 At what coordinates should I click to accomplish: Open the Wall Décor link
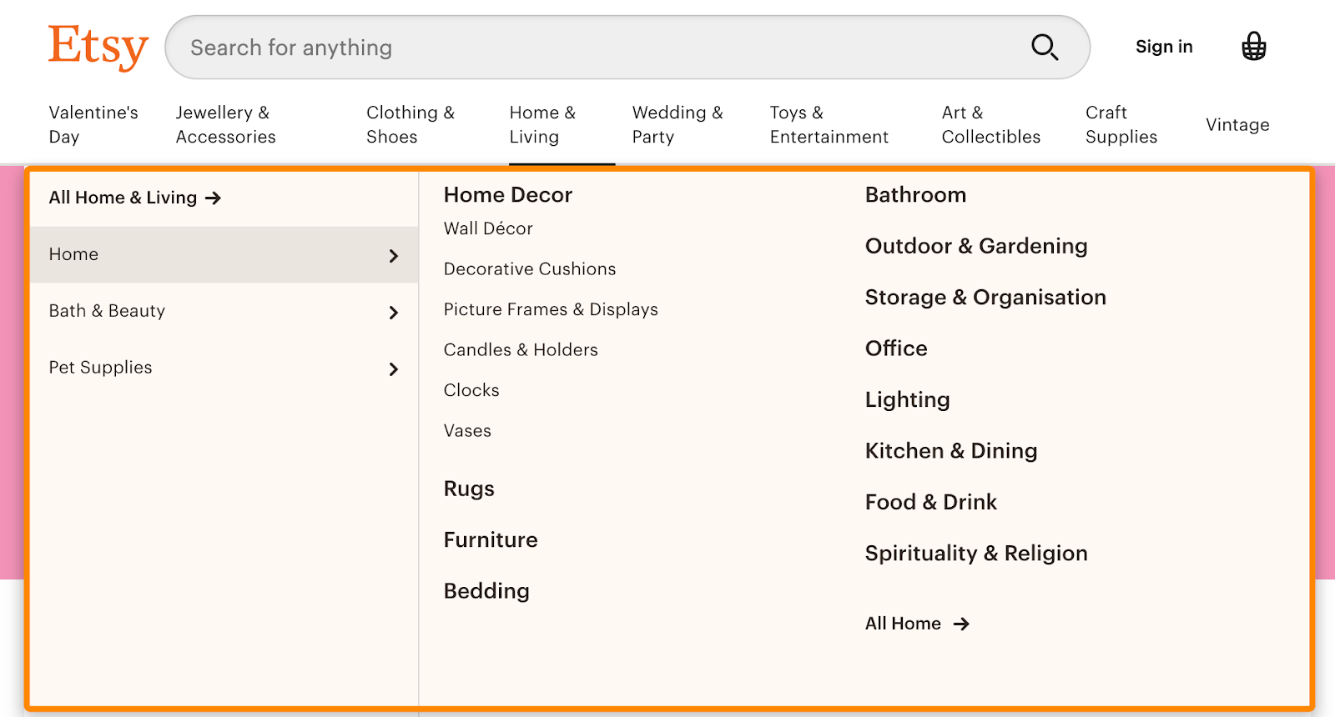488,228
